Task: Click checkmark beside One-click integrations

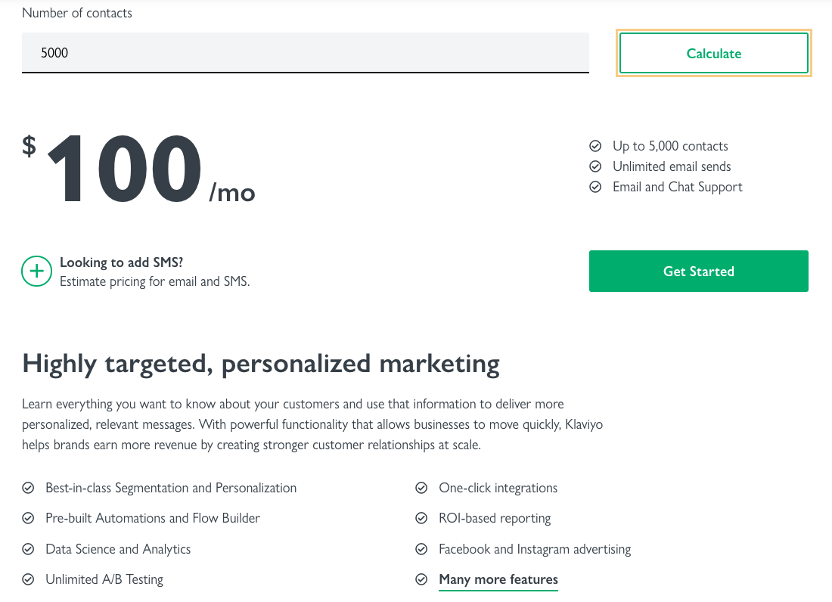Action: pos(422,489)
